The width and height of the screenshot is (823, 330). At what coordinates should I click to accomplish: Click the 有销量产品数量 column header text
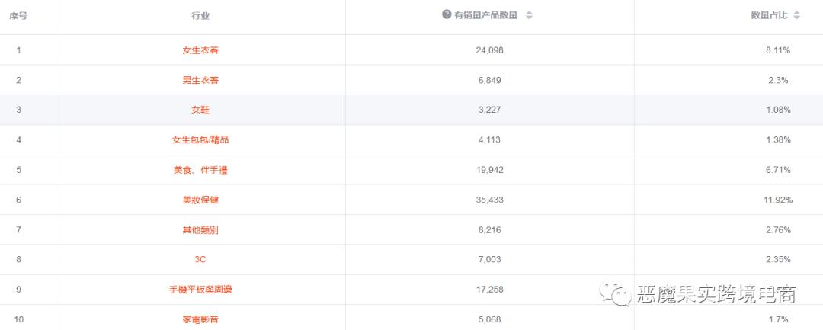coord(485,15)
